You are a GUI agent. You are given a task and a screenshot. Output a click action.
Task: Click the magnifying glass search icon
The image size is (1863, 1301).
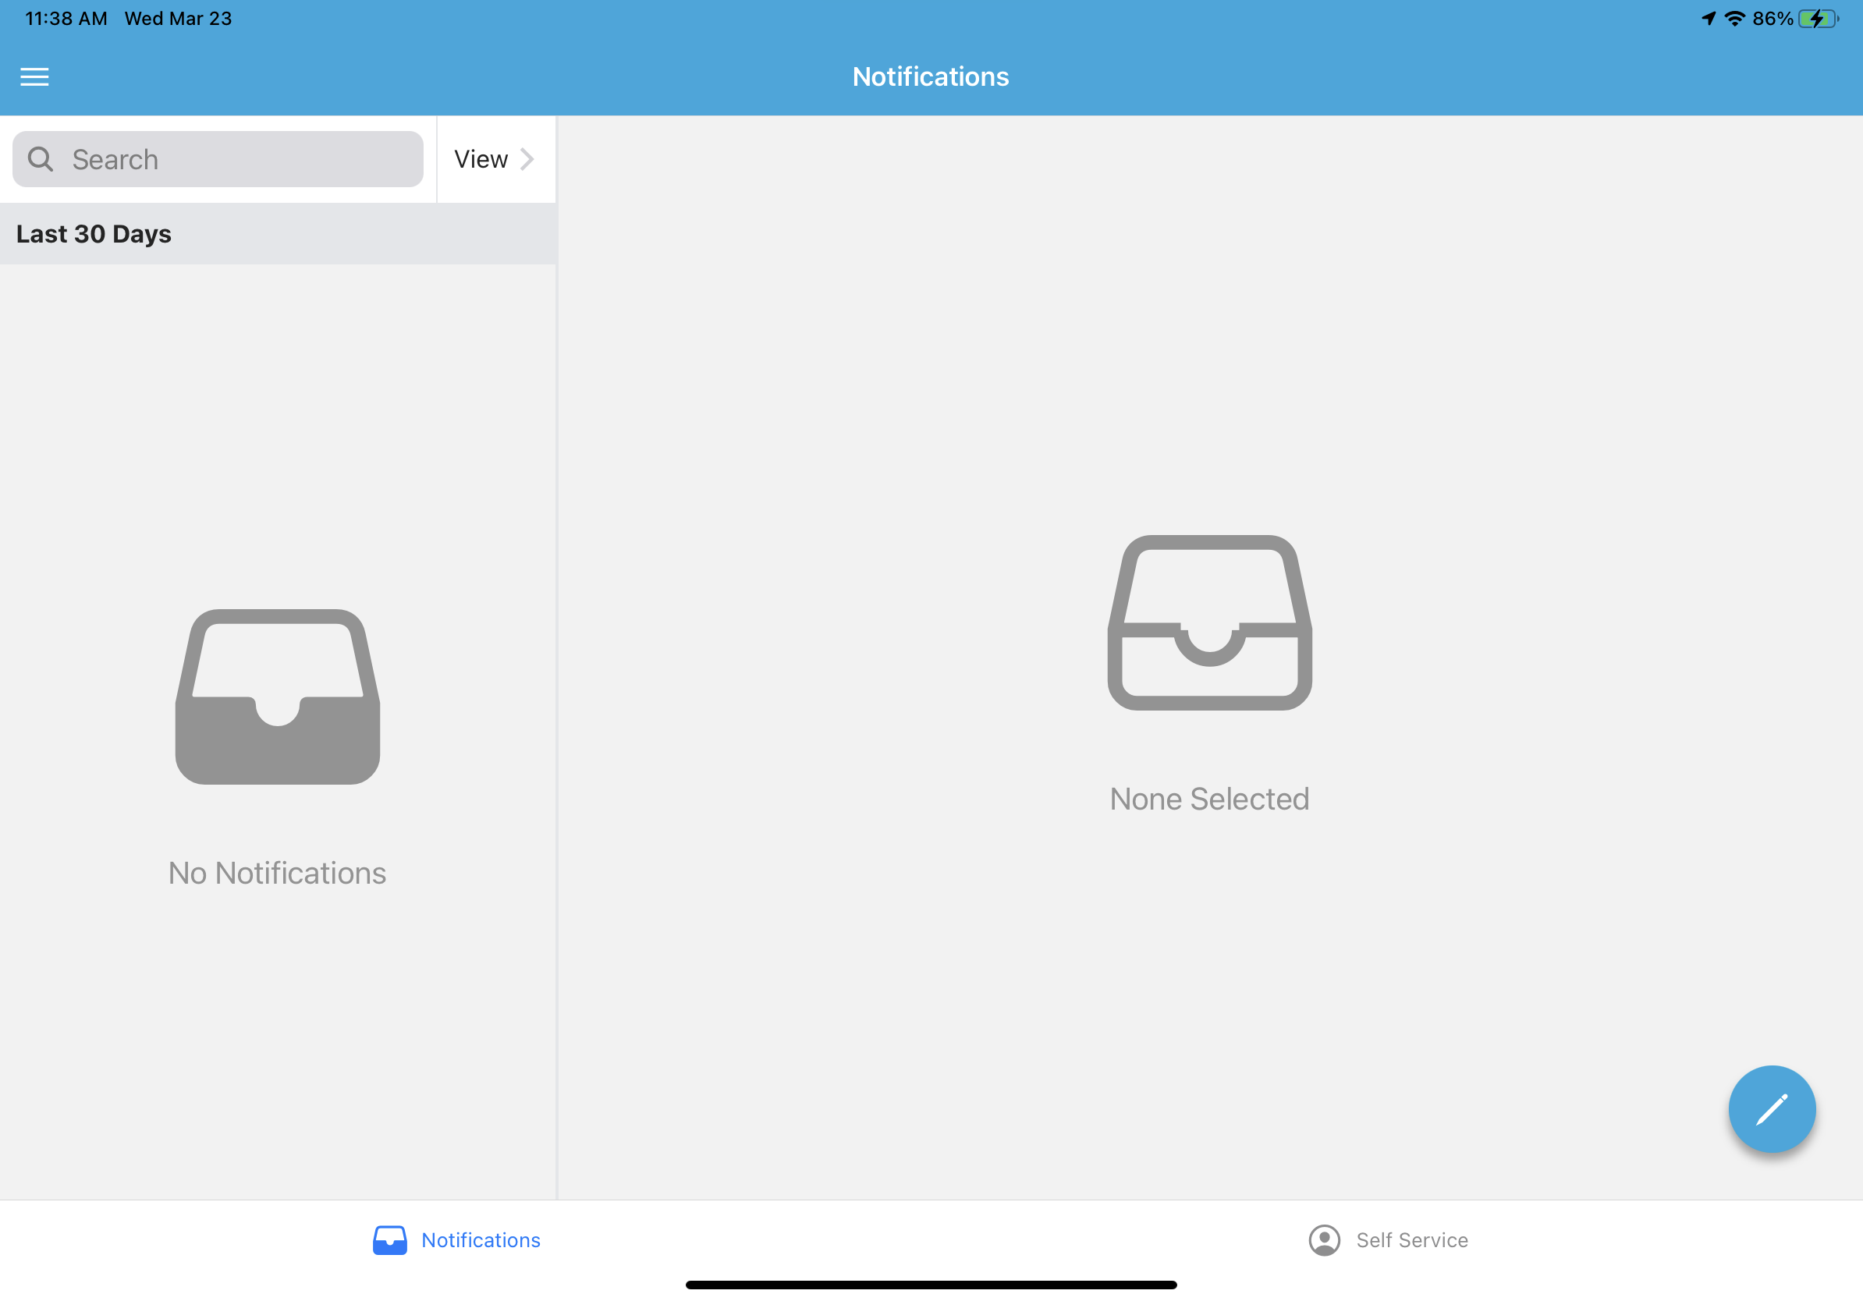tap(41, 159)
